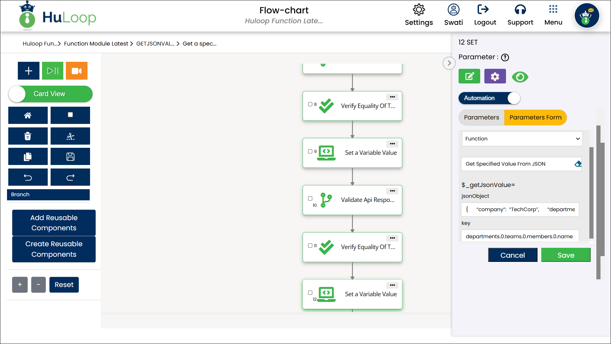611x344 pixels.
Task: Click the eraser icon in function field
Action: [x=578, y=164]
